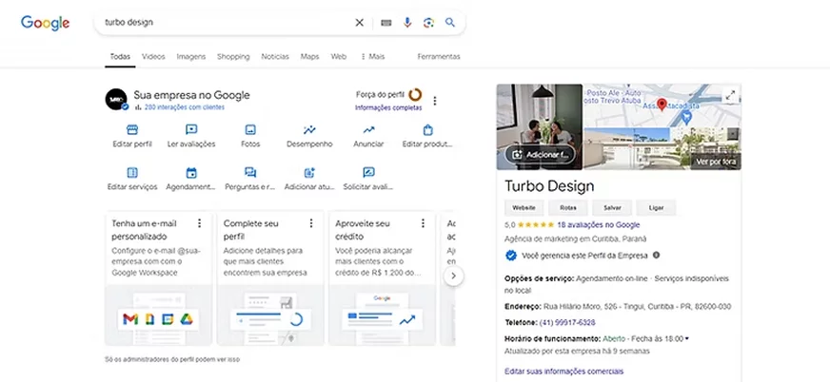The width and height of the screenshot is (830, 382).
Task: Click 'Editar suas informações comerciais' link
Action: [563, 371]
